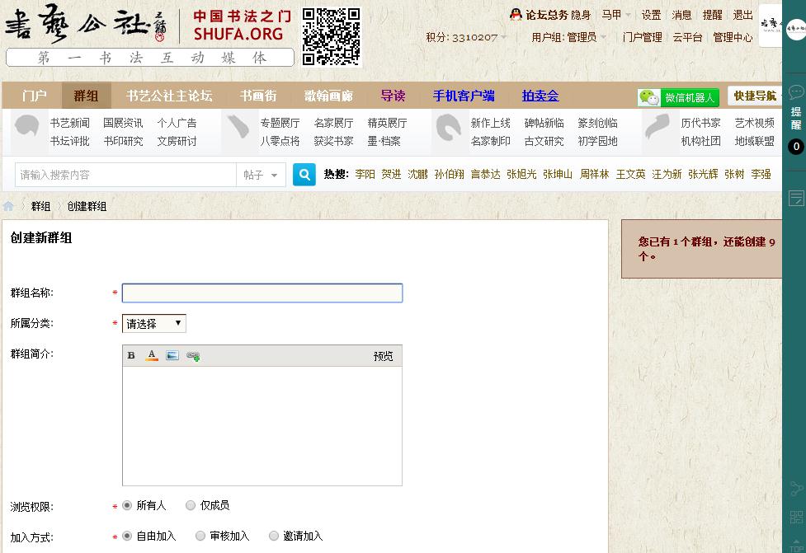Image resolution: width=806 pixels, height=553 pixels.
Task: Click the home icon in the breadcrumb
Action: point(9,207)
